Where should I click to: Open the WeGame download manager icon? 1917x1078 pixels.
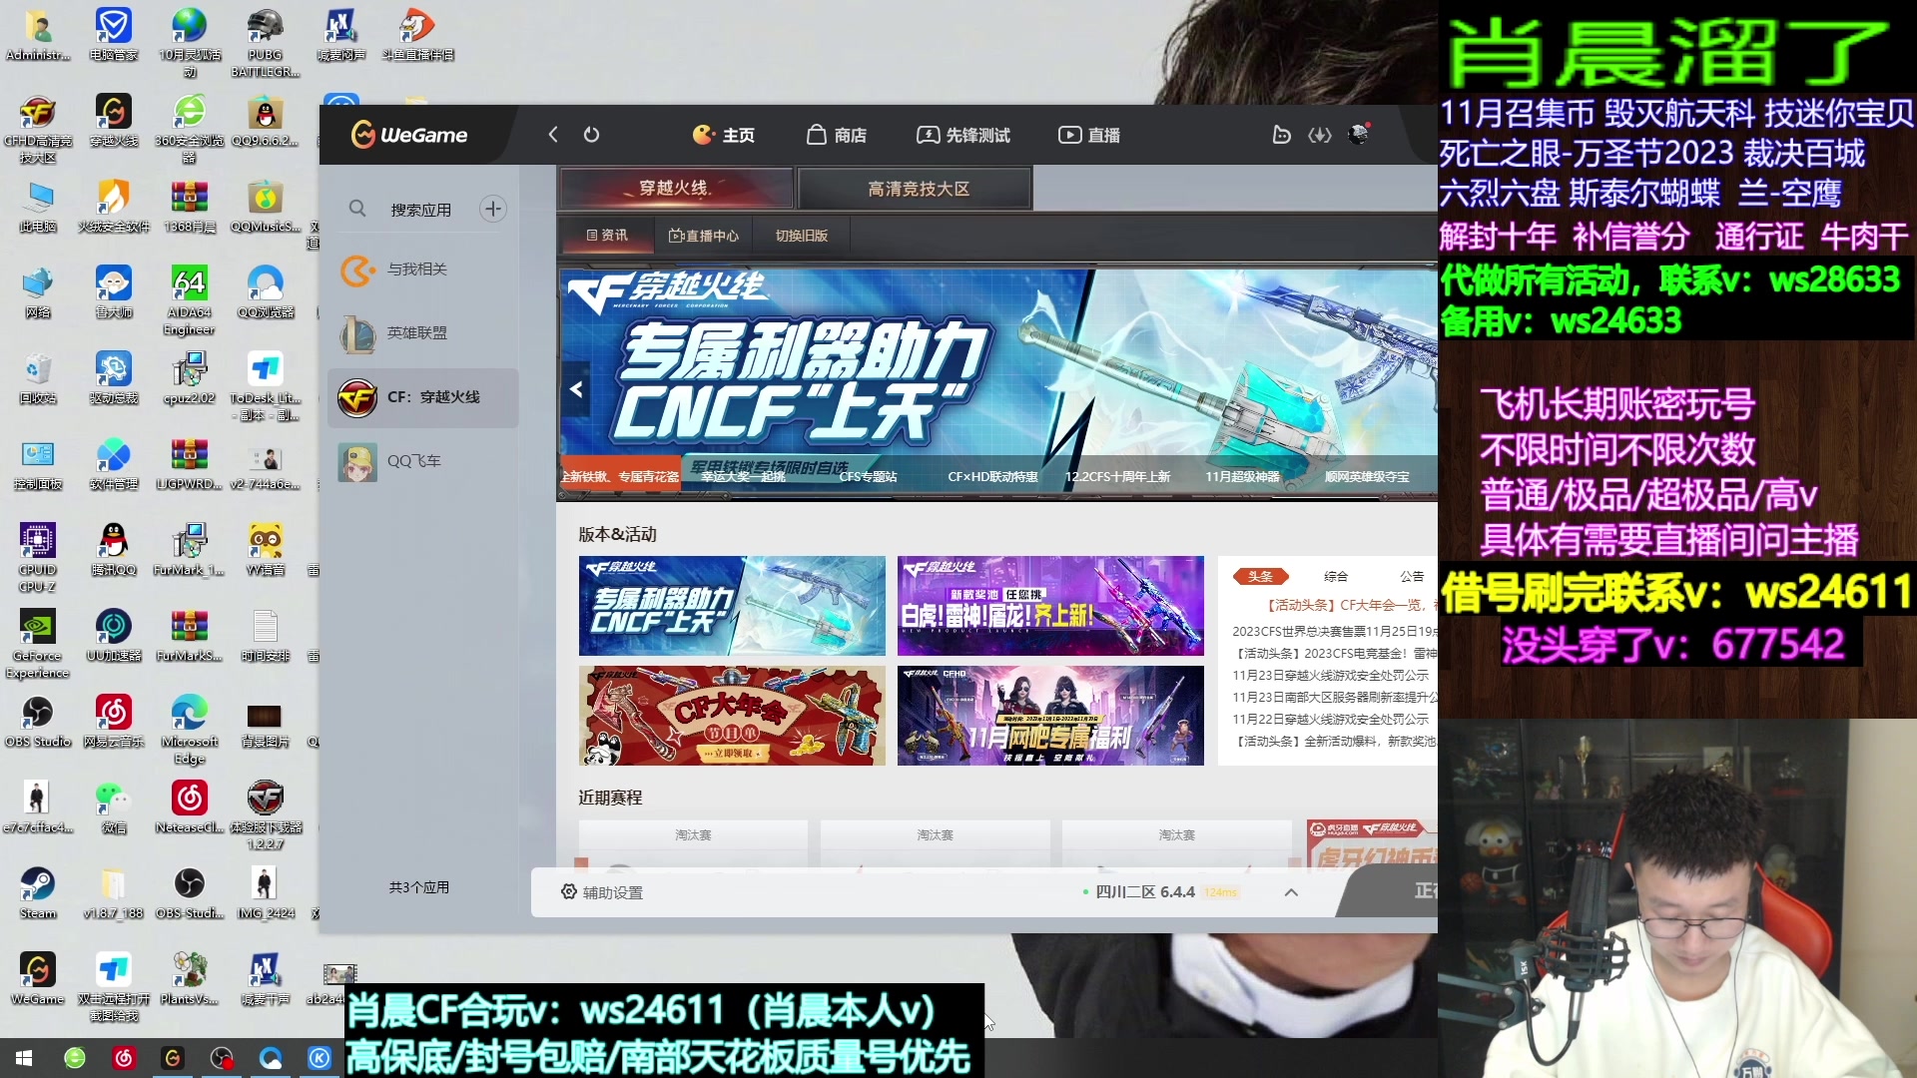(x=1320, y=135)
